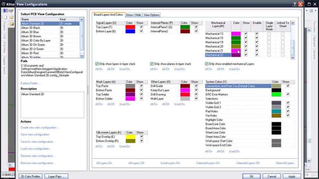The image size is (319, 179).
Task: Toggle DRC Error Markers show checkbox
Action: point(288,94)
